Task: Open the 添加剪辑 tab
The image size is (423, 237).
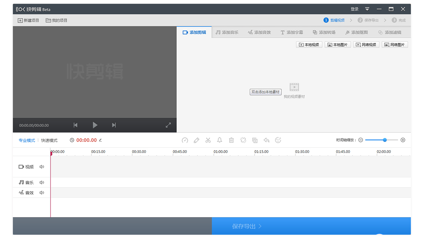Action: point(194,32)
